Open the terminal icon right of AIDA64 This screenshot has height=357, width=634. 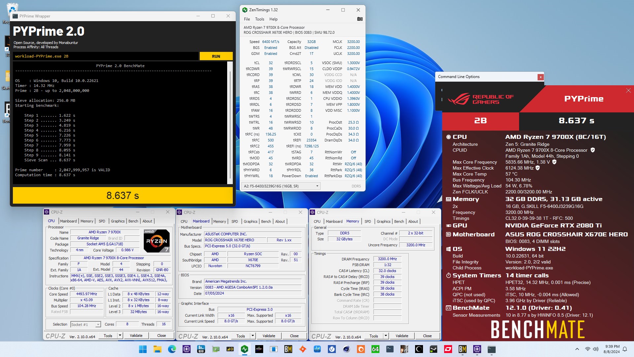(x=390, y=349)
